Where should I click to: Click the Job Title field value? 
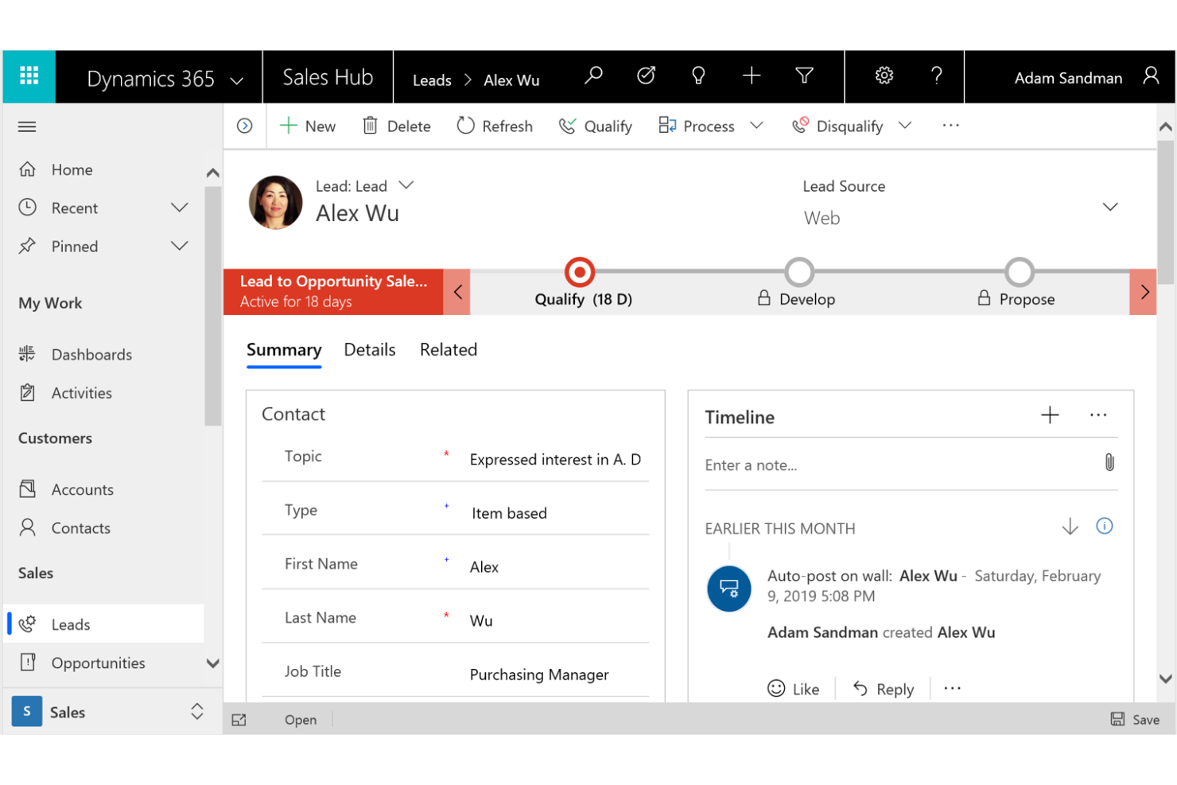[x=539, y=674]
